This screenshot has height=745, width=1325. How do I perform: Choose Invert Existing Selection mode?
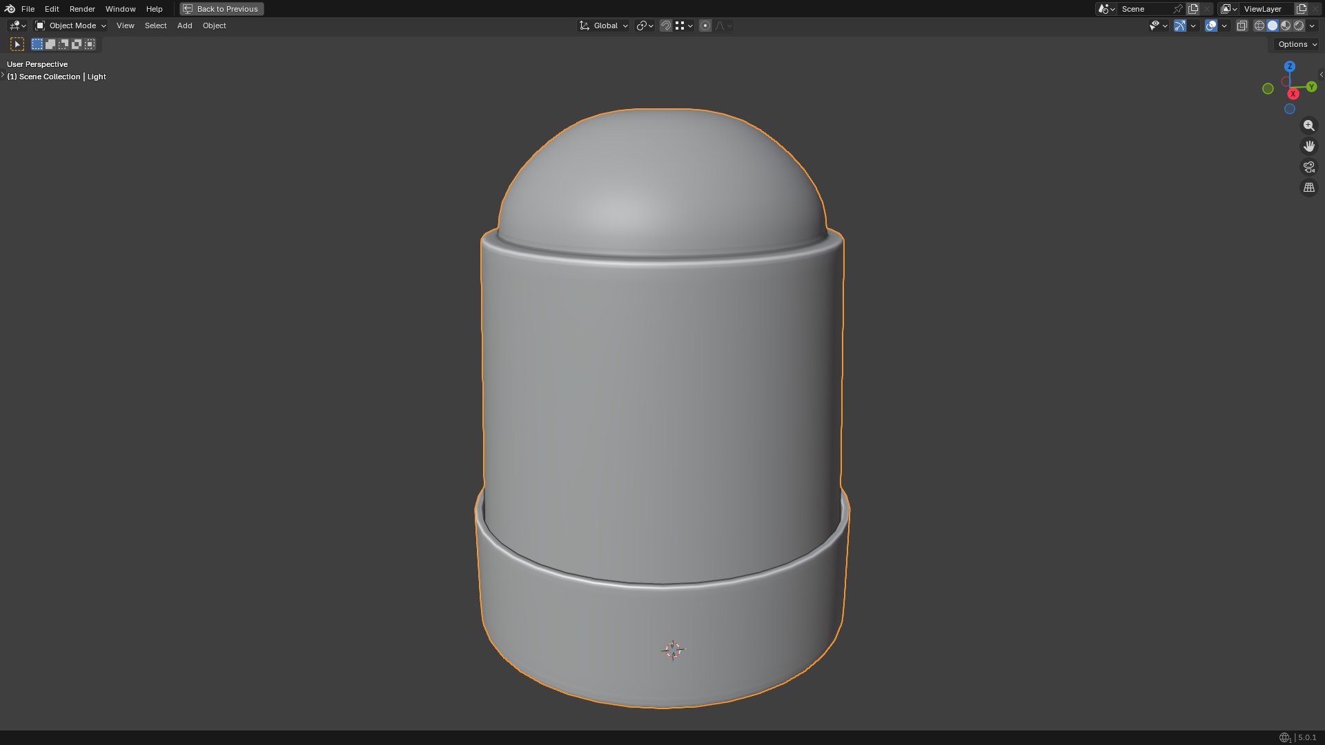tap(77, 44)
